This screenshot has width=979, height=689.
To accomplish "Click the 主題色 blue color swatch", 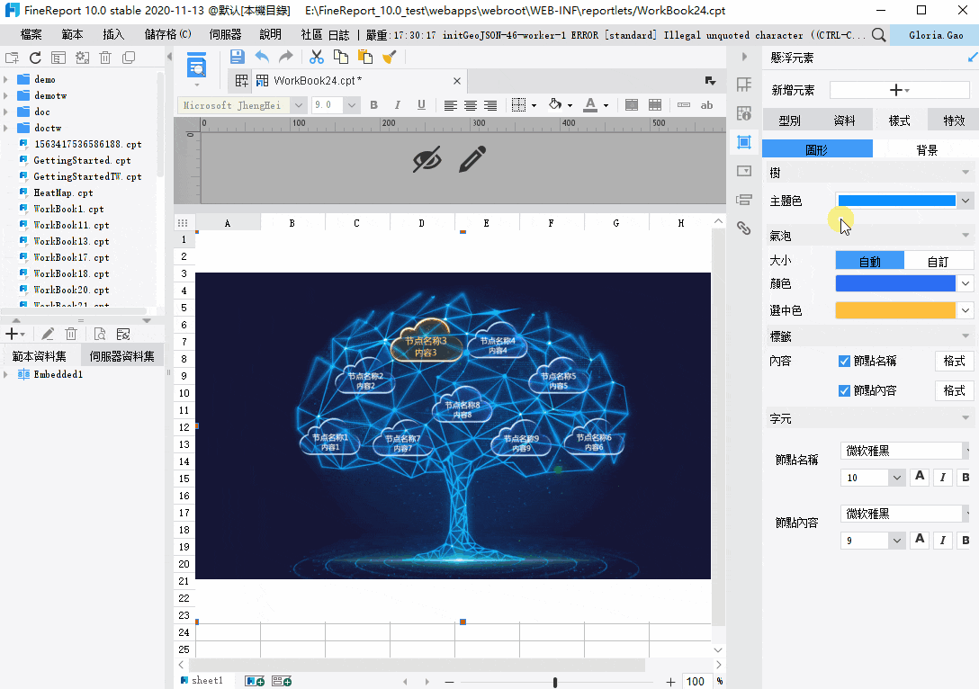I will (x=896, y=201).
